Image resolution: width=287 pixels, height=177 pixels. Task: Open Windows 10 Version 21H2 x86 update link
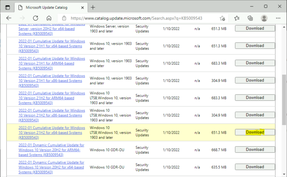point(52,115)
